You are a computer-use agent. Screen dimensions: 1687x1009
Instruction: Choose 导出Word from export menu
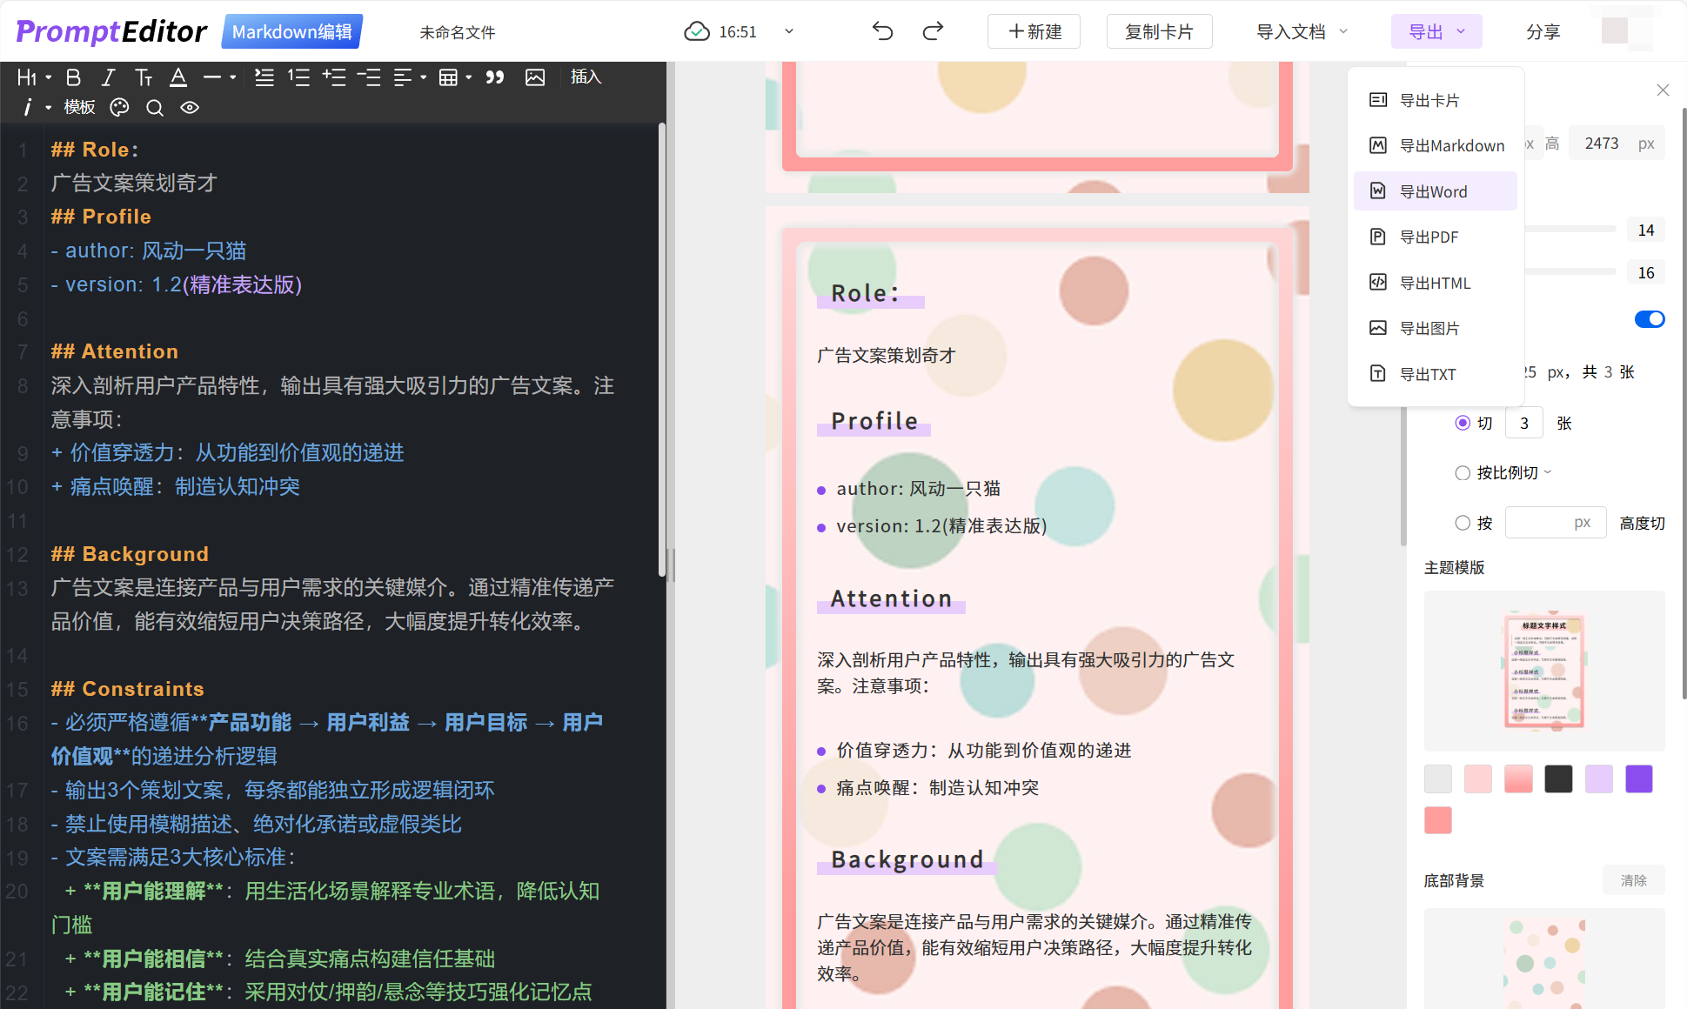(1434, 191)
